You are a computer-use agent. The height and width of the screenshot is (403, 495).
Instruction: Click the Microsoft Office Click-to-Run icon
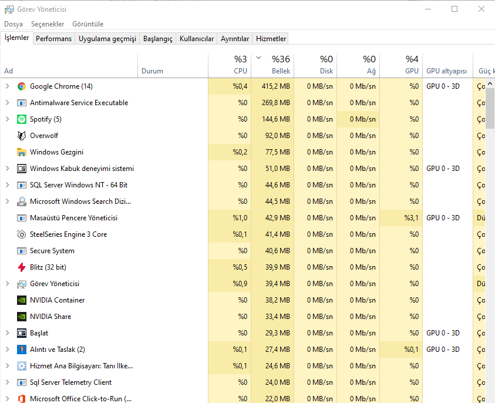tap(22, 398)
